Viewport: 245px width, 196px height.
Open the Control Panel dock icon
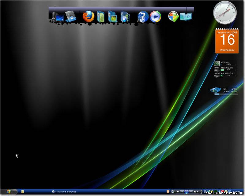pyautogui.click(x=71, y=16)
